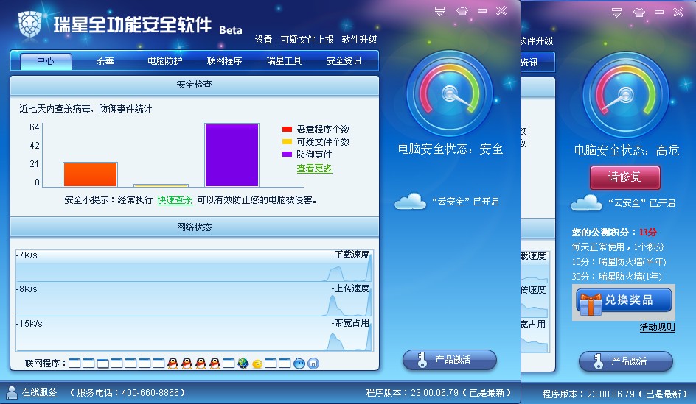Click the red 恶意程序个数 legend swatch
The image size is (696, 404).
click(x=288, y=130)
